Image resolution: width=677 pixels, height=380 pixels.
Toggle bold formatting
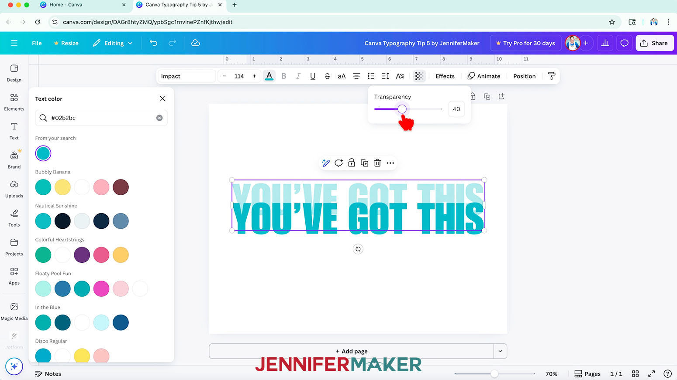pyautogui.click(x=284, y=76)
